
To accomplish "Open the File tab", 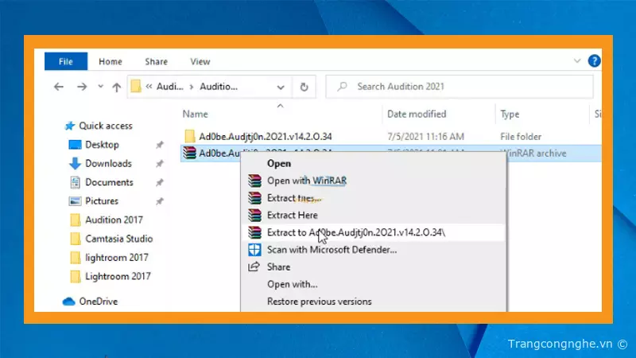I will [x=66, y=61].
